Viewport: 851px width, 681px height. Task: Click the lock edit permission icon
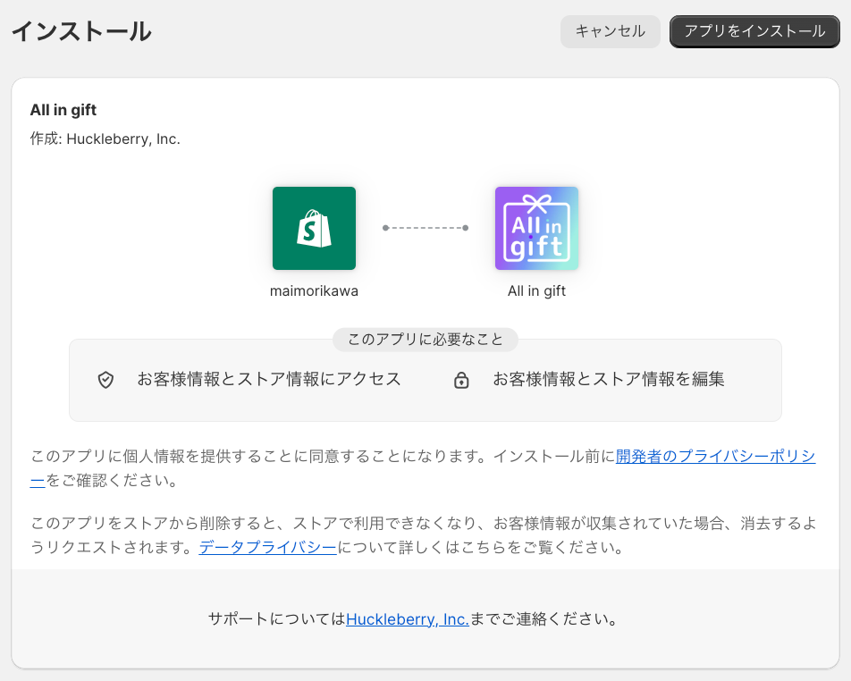[x=461, y=380]
